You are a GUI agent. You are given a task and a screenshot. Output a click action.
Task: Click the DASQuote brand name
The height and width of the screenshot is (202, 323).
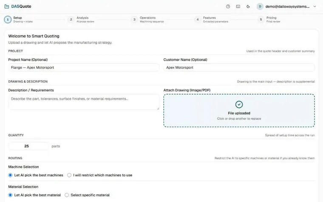pyautogui.click(x=21, y=6)
